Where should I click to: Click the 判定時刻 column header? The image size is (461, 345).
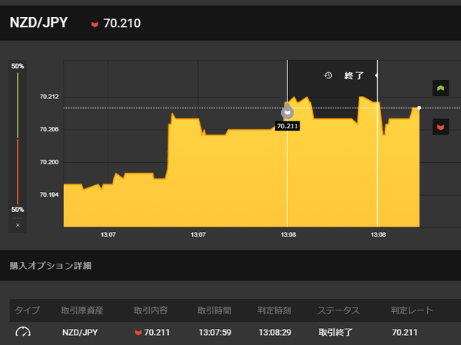(x=274, y=310)
